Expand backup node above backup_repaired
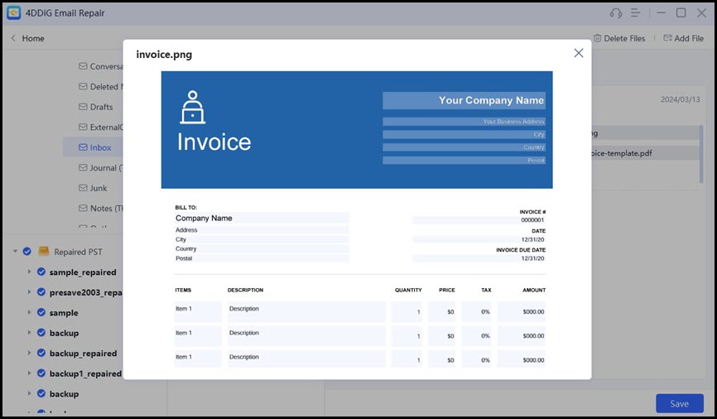Screen dimensions: 717x419 29,333
